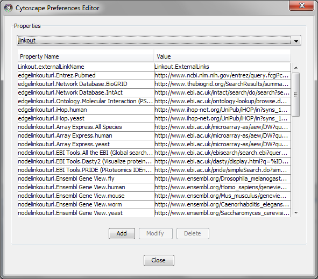Select edgelinkouturl.Entrez.Pubmed row
Screen dimensions: 318x279
click(x=154, y=75)
